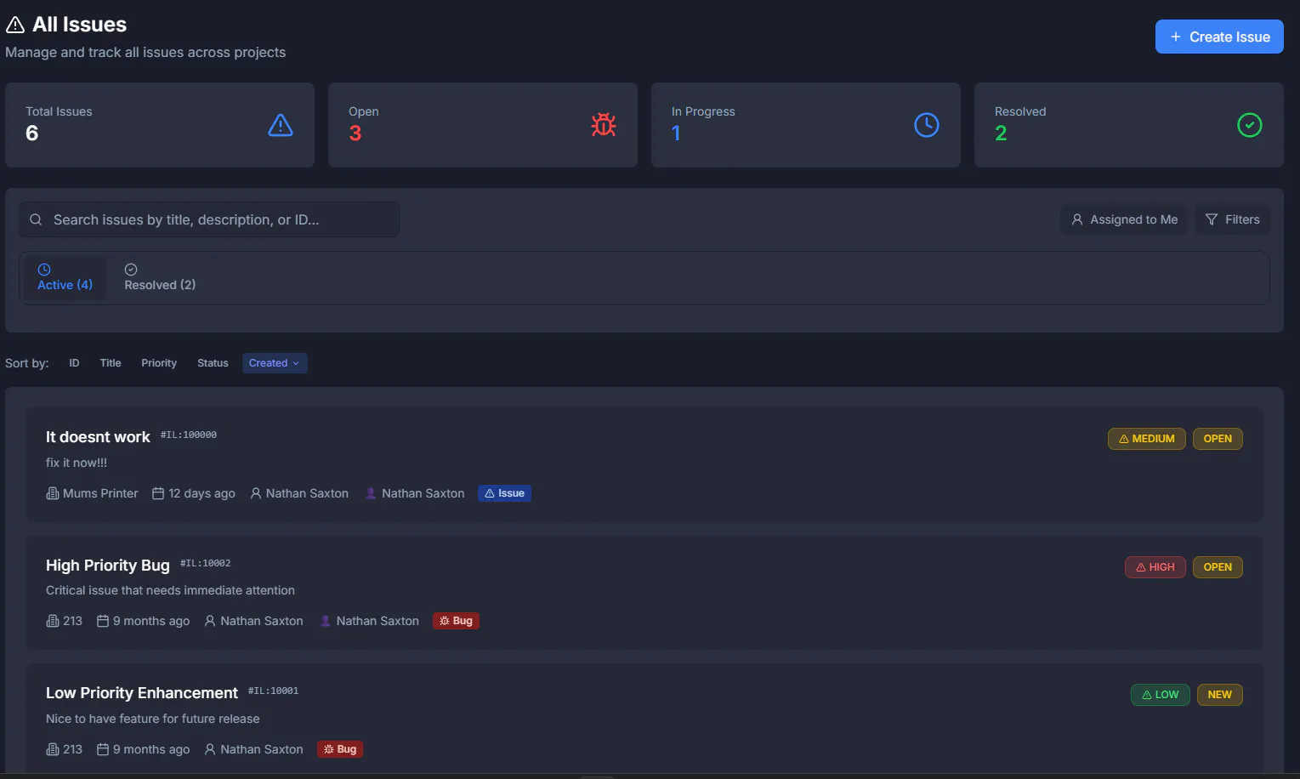Click the Total Issues triangle icon
The width and height of the screenshot is (1300, 779).
coord(281,125)
